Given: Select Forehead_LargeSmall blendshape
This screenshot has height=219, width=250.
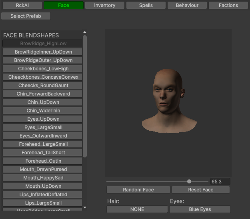Looking at the screenshot, I should click(42, 144).
